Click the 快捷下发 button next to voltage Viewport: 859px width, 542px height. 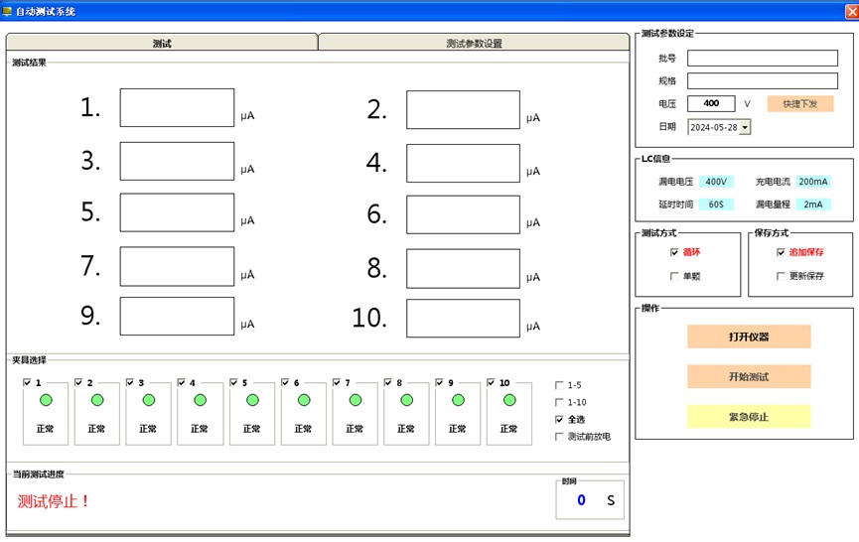799,103
